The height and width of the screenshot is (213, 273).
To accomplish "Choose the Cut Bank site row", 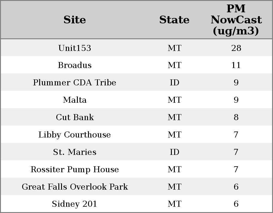I will click(75, 117).
